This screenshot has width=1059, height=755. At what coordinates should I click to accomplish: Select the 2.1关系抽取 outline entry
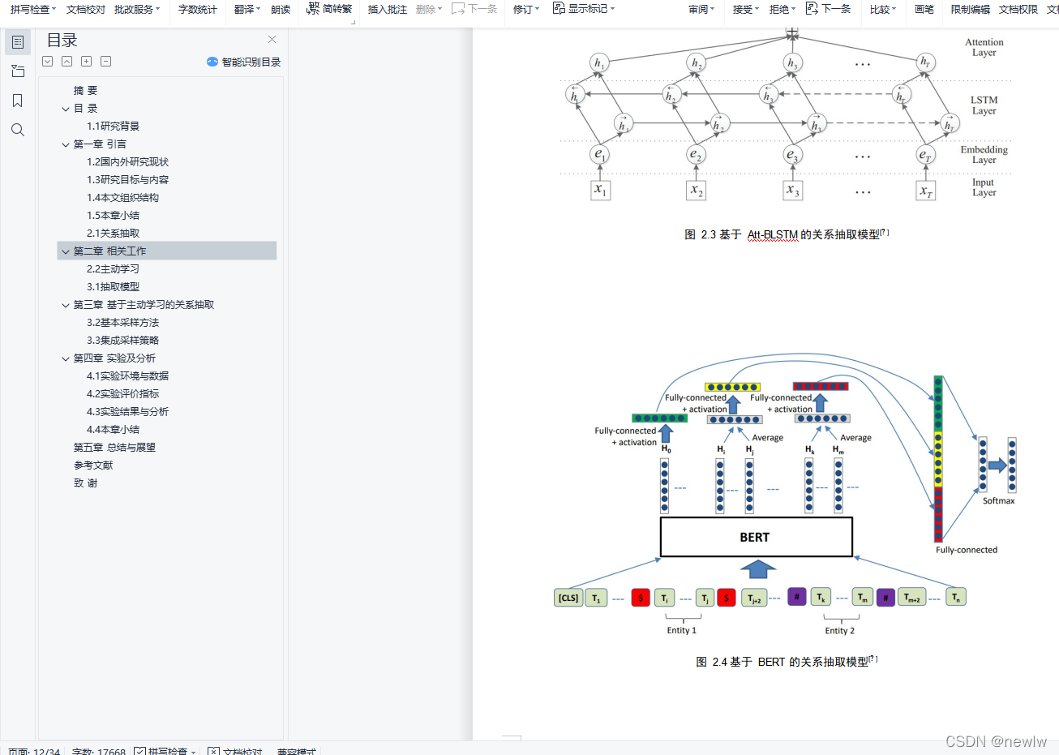pyautogui.click(x=114, y=234)
